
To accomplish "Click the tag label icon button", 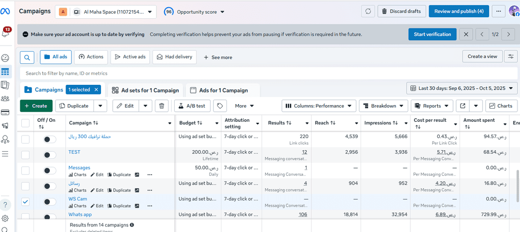I will click(220, 106).
